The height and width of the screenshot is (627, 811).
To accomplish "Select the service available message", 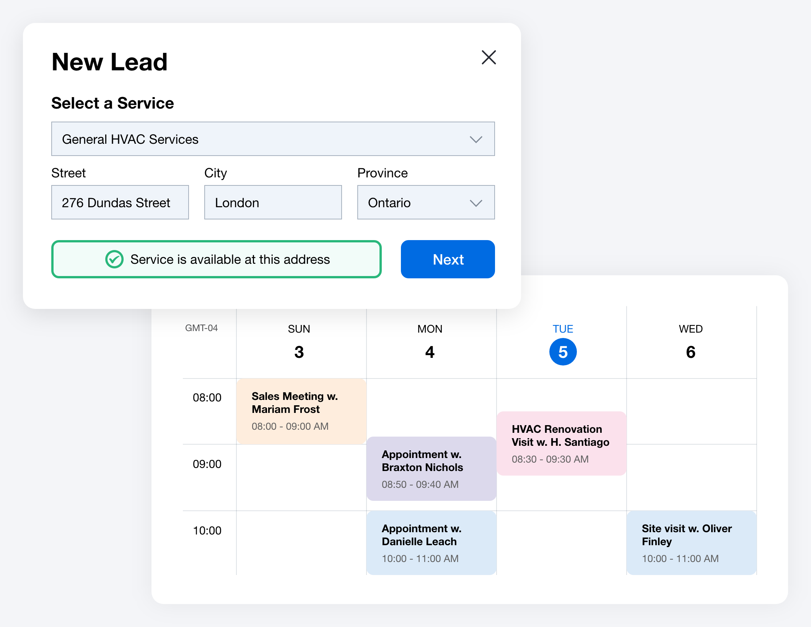I will pyautogui.click(x=217, y=259).
